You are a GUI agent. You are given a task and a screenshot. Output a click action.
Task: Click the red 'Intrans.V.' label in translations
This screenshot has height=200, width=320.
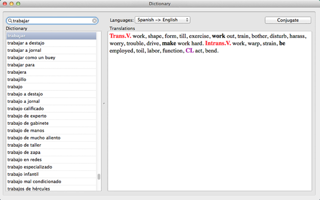(218, 43)
